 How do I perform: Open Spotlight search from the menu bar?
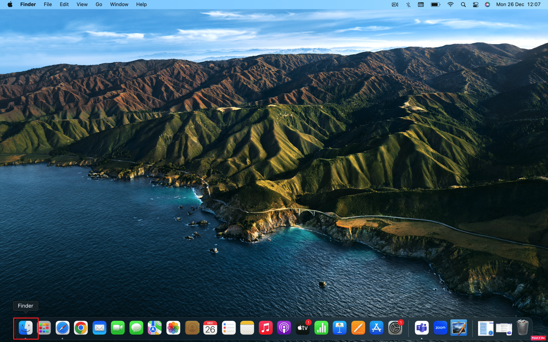[x=463, y=4]
